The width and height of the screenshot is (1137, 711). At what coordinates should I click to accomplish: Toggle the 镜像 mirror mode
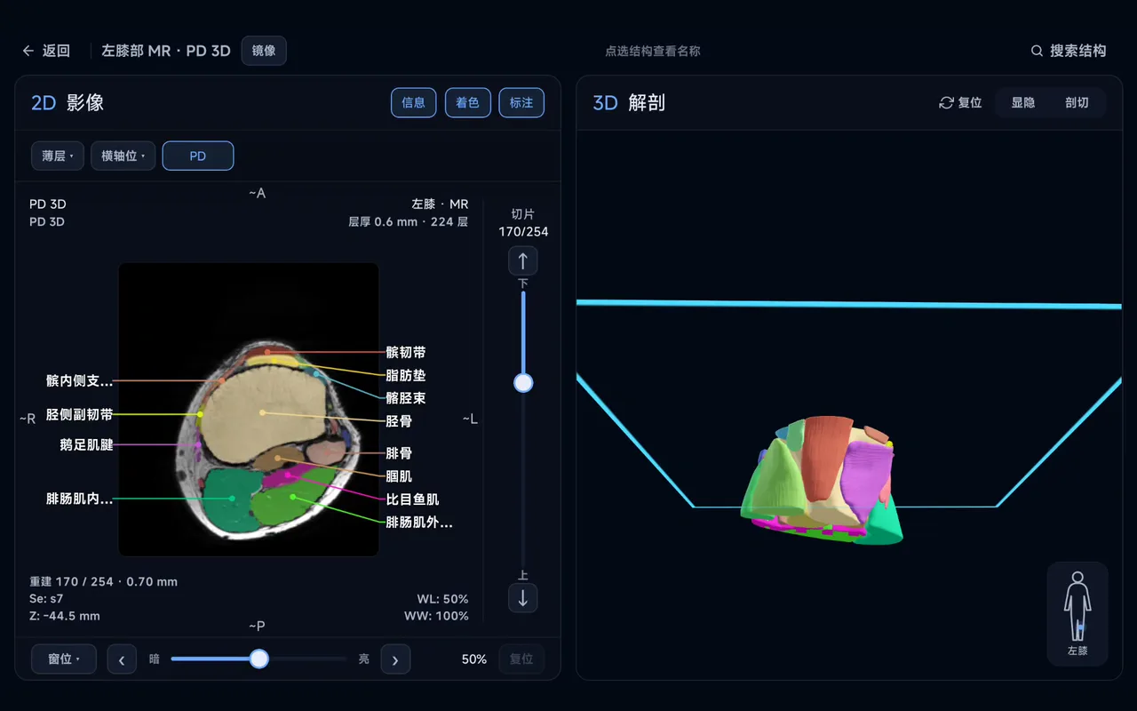(x=264, y=51)
